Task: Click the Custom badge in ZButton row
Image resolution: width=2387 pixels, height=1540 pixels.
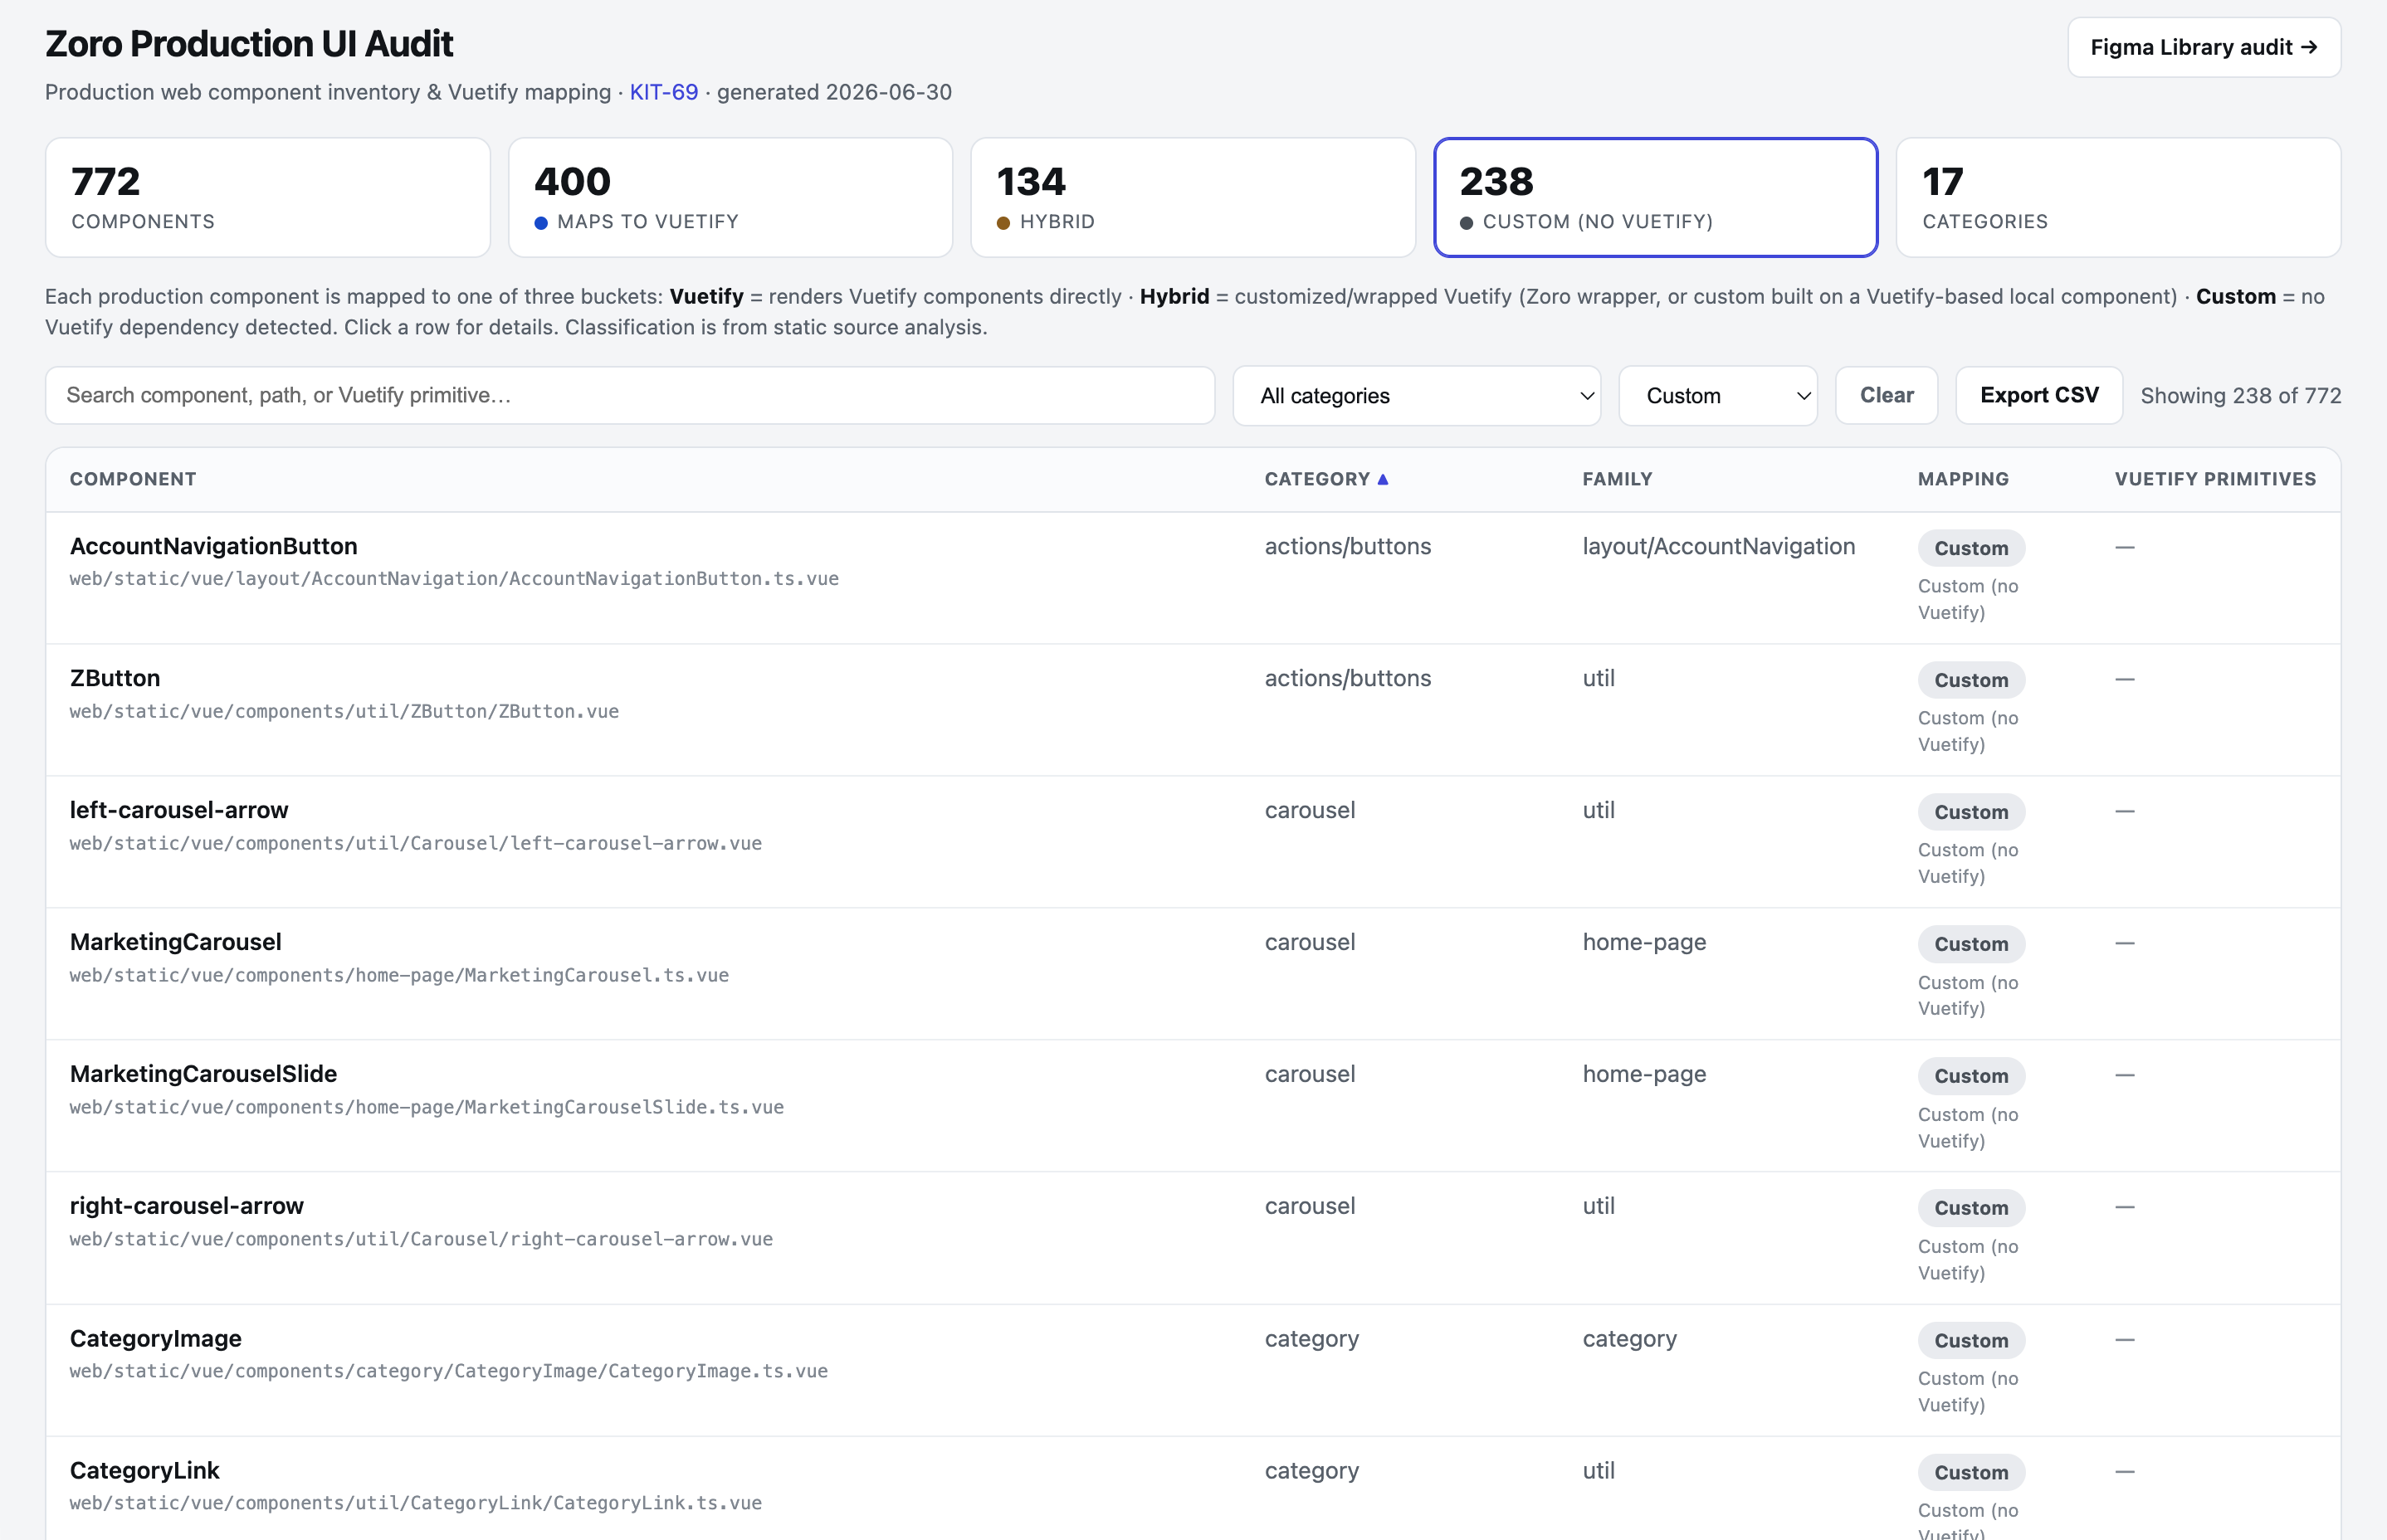Action: coord(1971,680)
